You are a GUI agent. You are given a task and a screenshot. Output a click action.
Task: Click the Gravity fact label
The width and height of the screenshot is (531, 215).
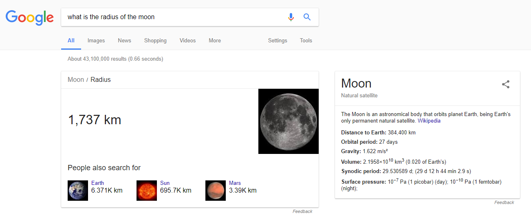point(351,151)
